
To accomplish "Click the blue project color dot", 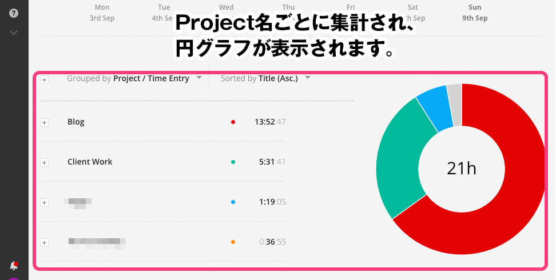I will (233, 202).
